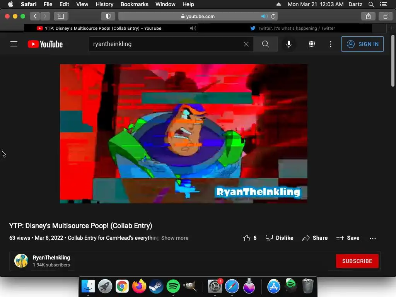
Task: Open YouTube settings three-dot menu
Action: click(331, 44)
